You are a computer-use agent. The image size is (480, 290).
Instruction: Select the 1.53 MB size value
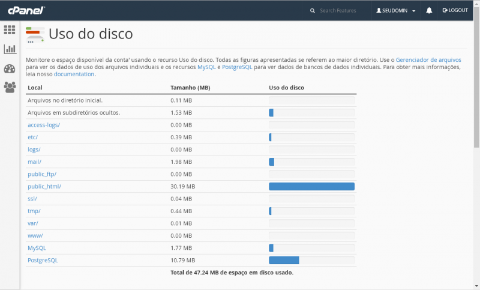[181, 113]
